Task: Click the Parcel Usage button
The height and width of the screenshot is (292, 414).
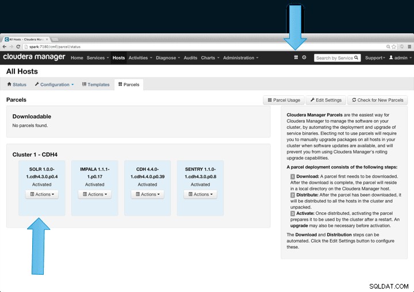Action: (x=284, y=100)
